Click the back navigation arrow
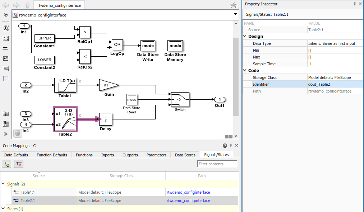The width and height of the screenshot is (364, 212). (5, 5)
